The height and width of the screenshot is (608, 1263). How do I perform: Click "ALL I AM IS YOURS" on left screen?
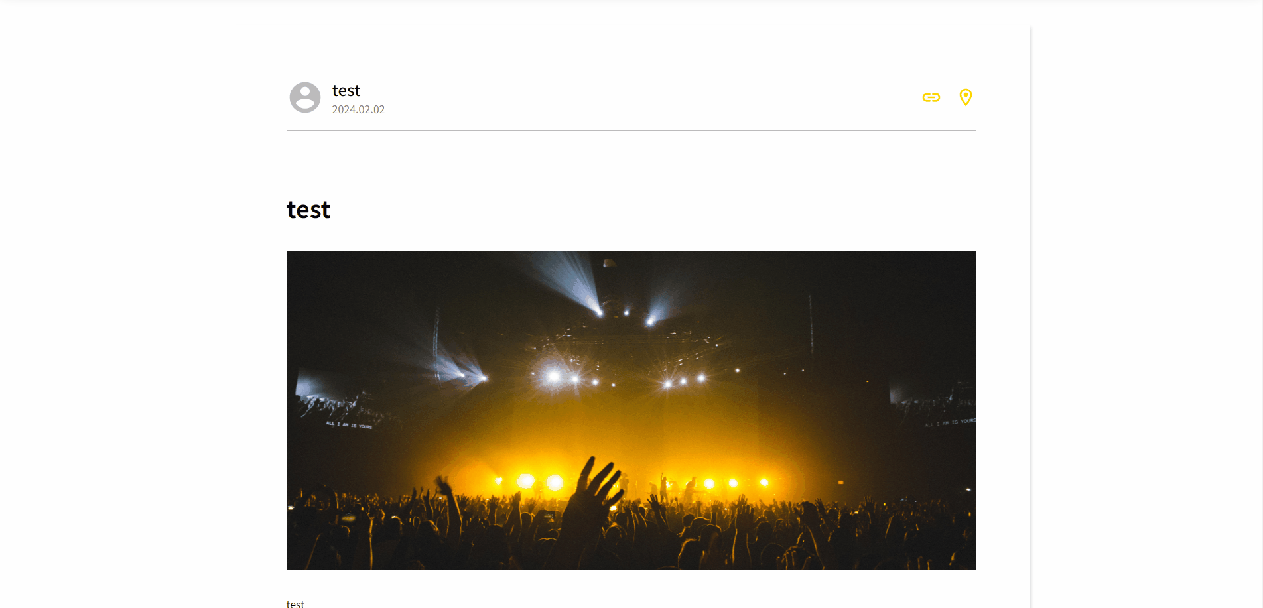tap(349, 425)
